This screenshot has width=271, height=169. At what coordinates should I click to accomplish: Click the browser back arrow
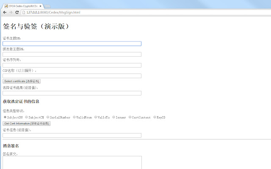point(5,12)
